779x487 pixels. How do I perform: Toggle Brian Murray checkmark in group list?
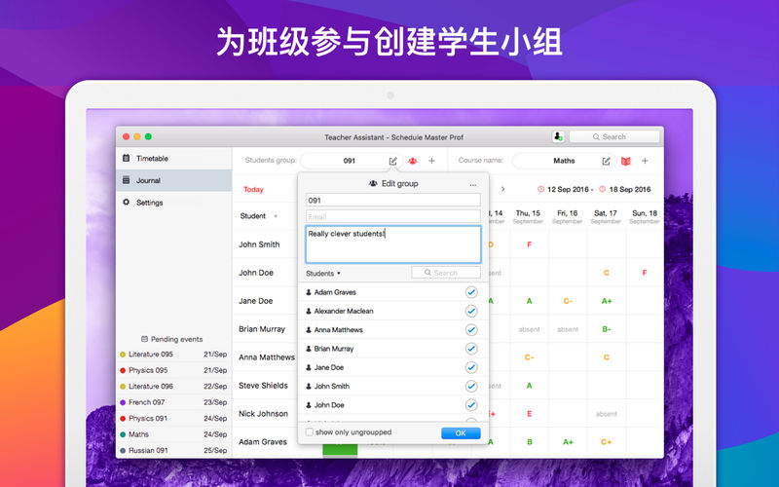coord(471,349)
